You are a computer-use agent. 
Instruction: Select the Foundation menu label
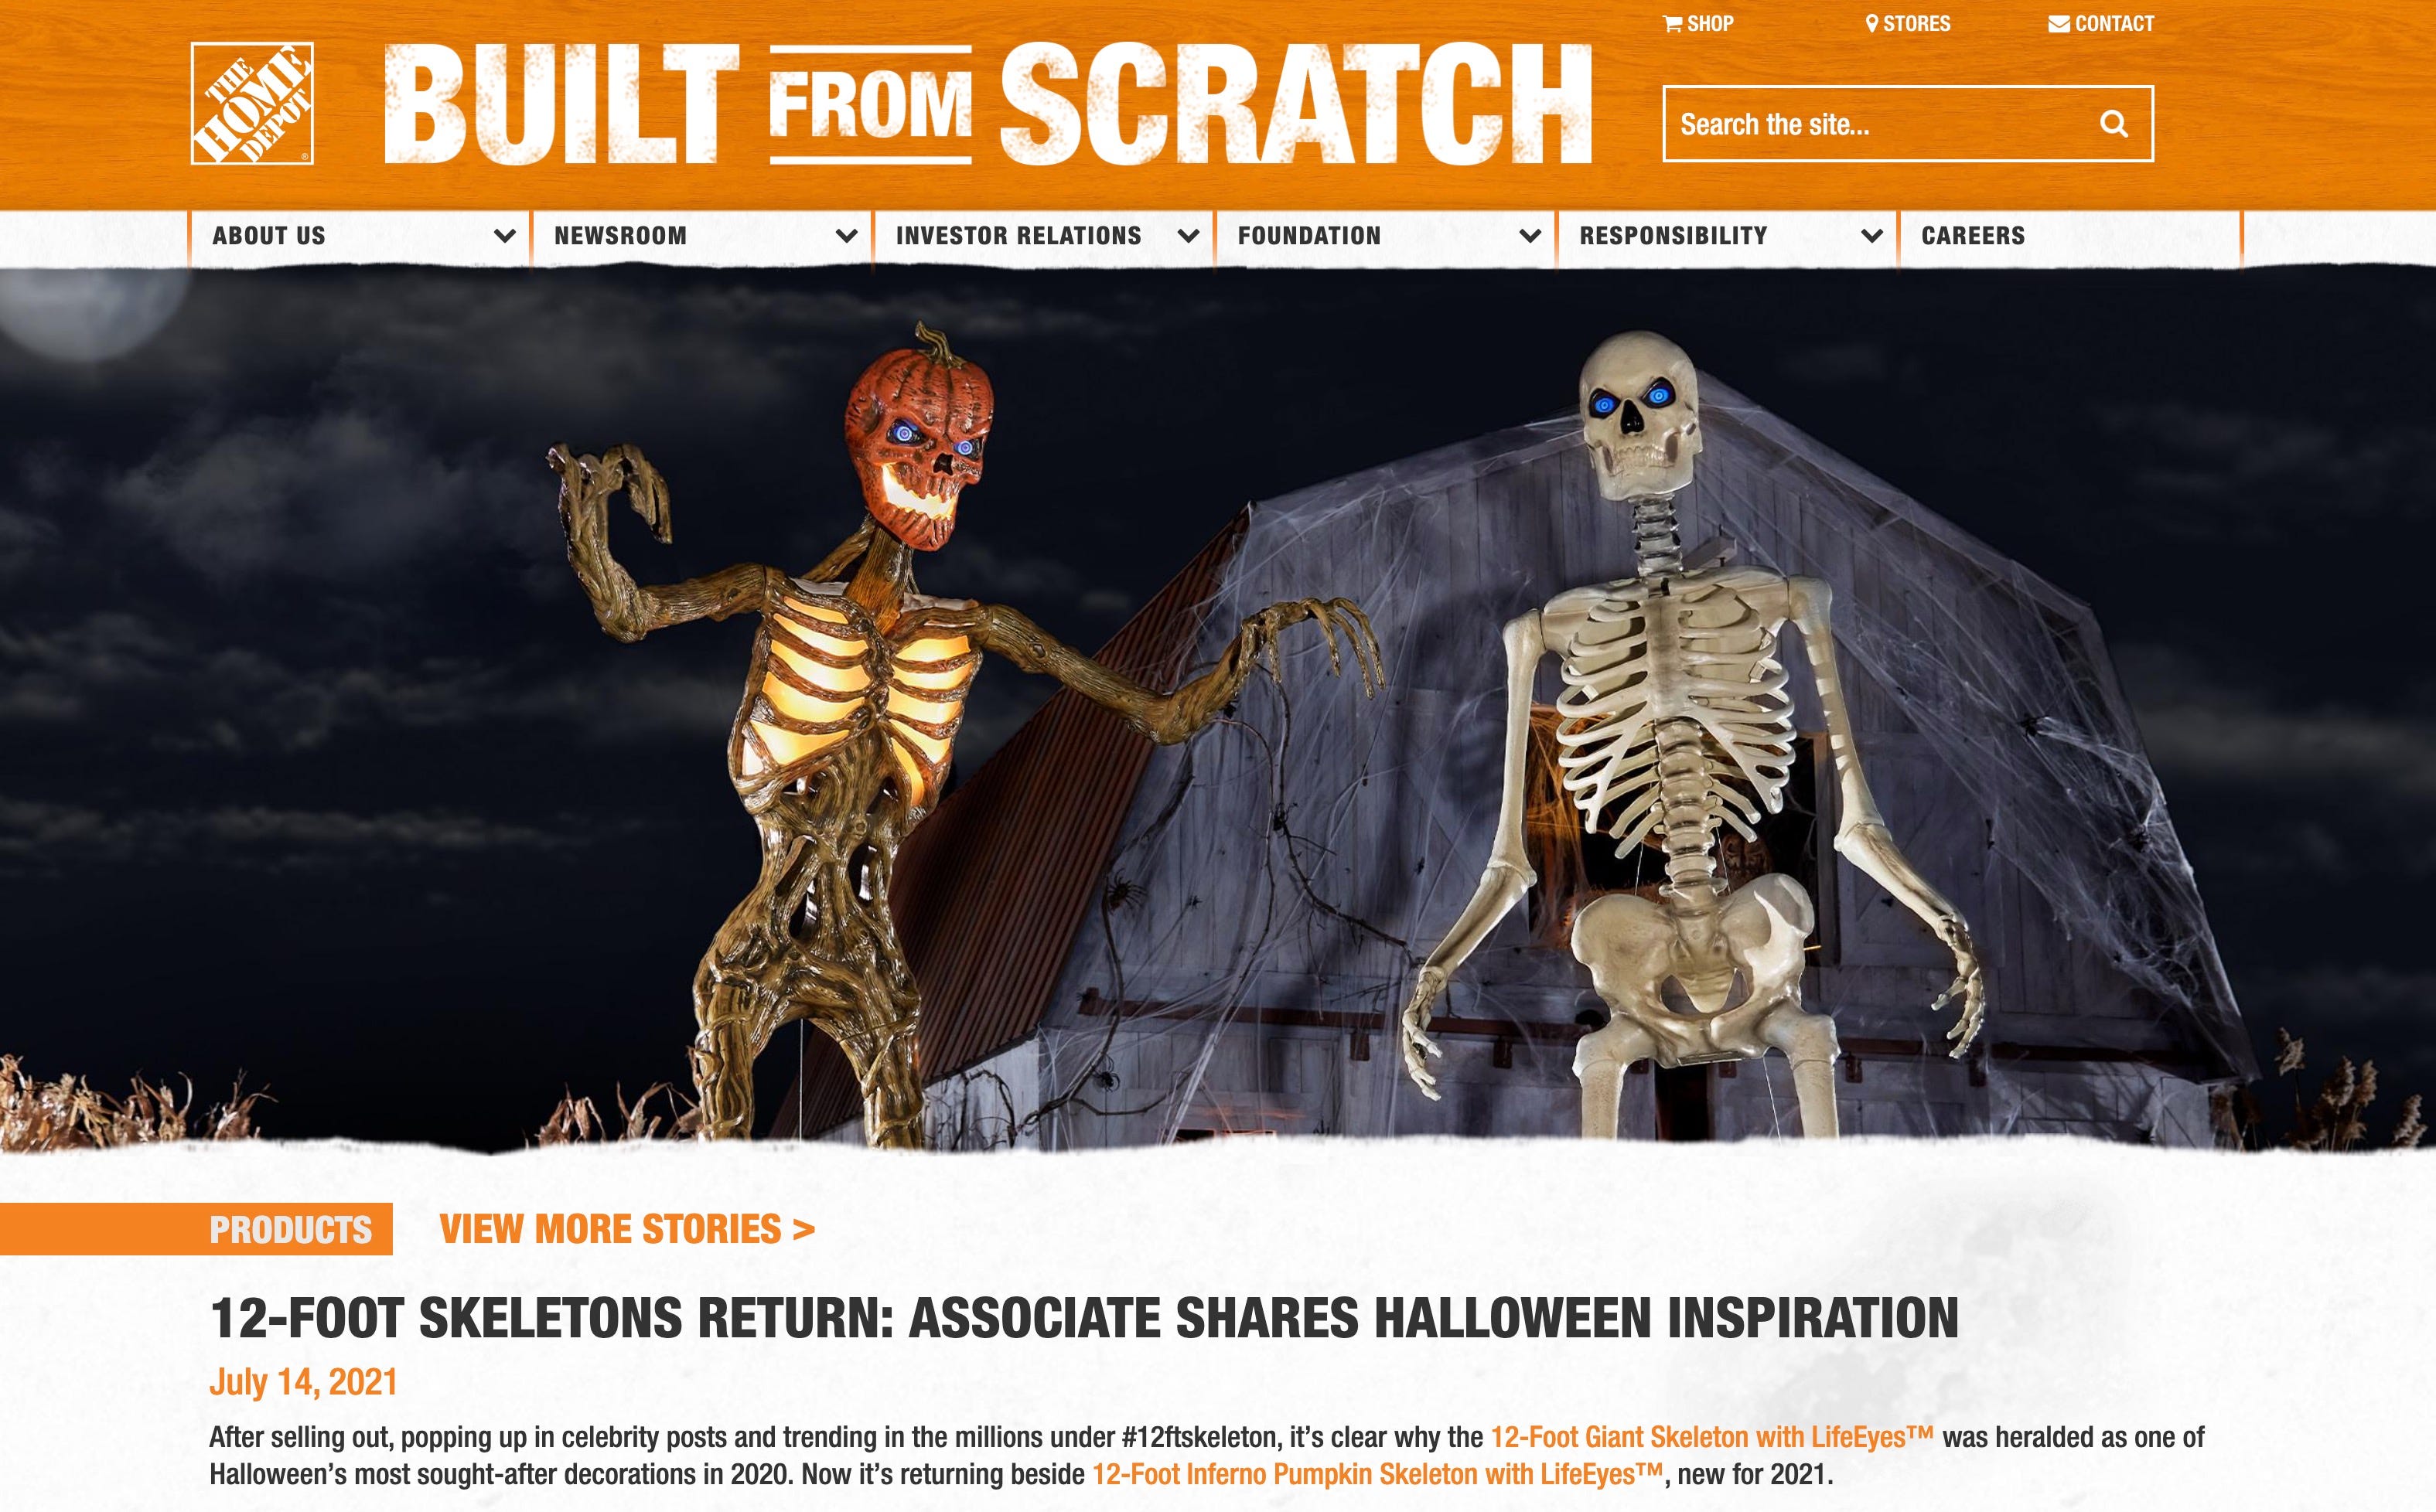coord(1308,236)
